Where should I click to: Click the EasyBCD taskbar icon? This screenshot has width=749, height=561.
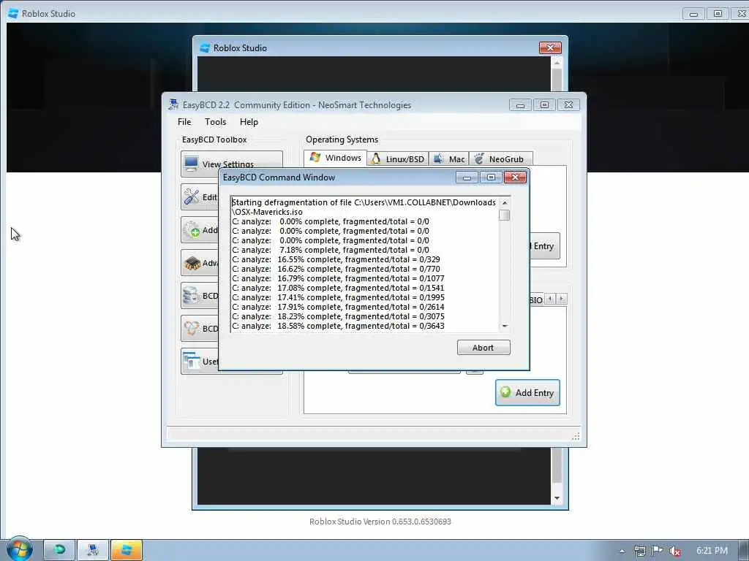pyautogui.click(x=93, y=550)
